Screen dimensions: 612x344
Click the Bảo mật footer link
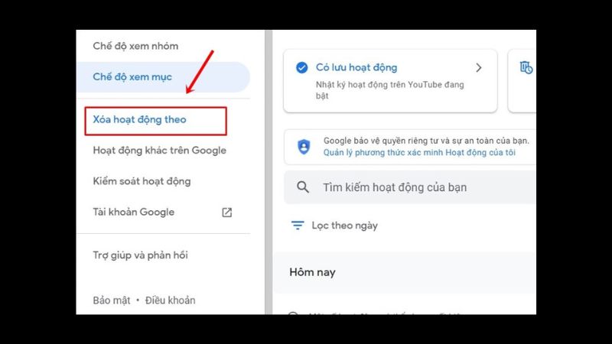tap(111, 300)
